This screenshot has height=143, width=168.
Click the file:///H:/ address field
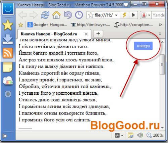pos(103,15)
